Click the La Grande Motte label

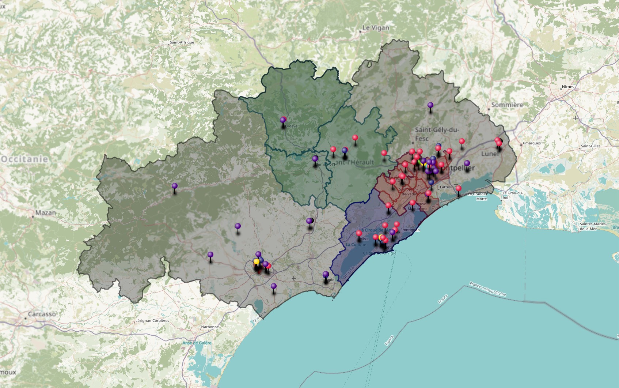pos(477,196)
